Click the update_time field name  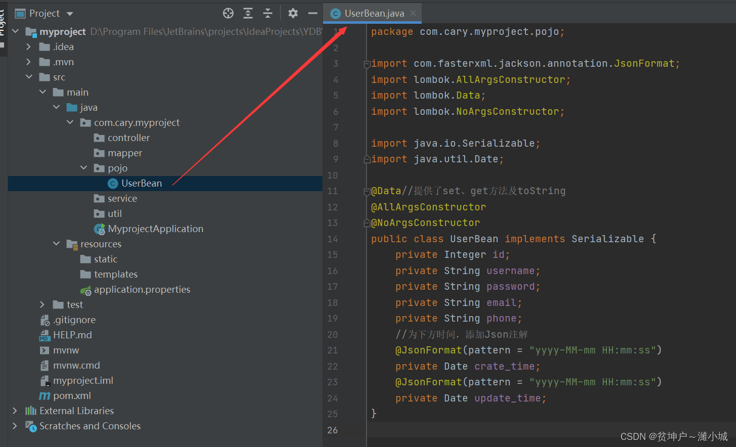[507, 398]
